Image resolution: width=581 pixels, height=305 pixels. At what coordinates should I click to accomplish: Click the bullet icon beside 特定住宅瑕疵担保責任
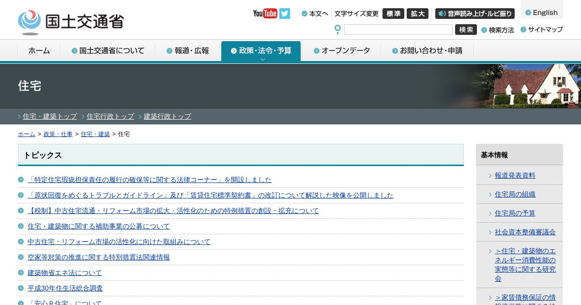21,180
